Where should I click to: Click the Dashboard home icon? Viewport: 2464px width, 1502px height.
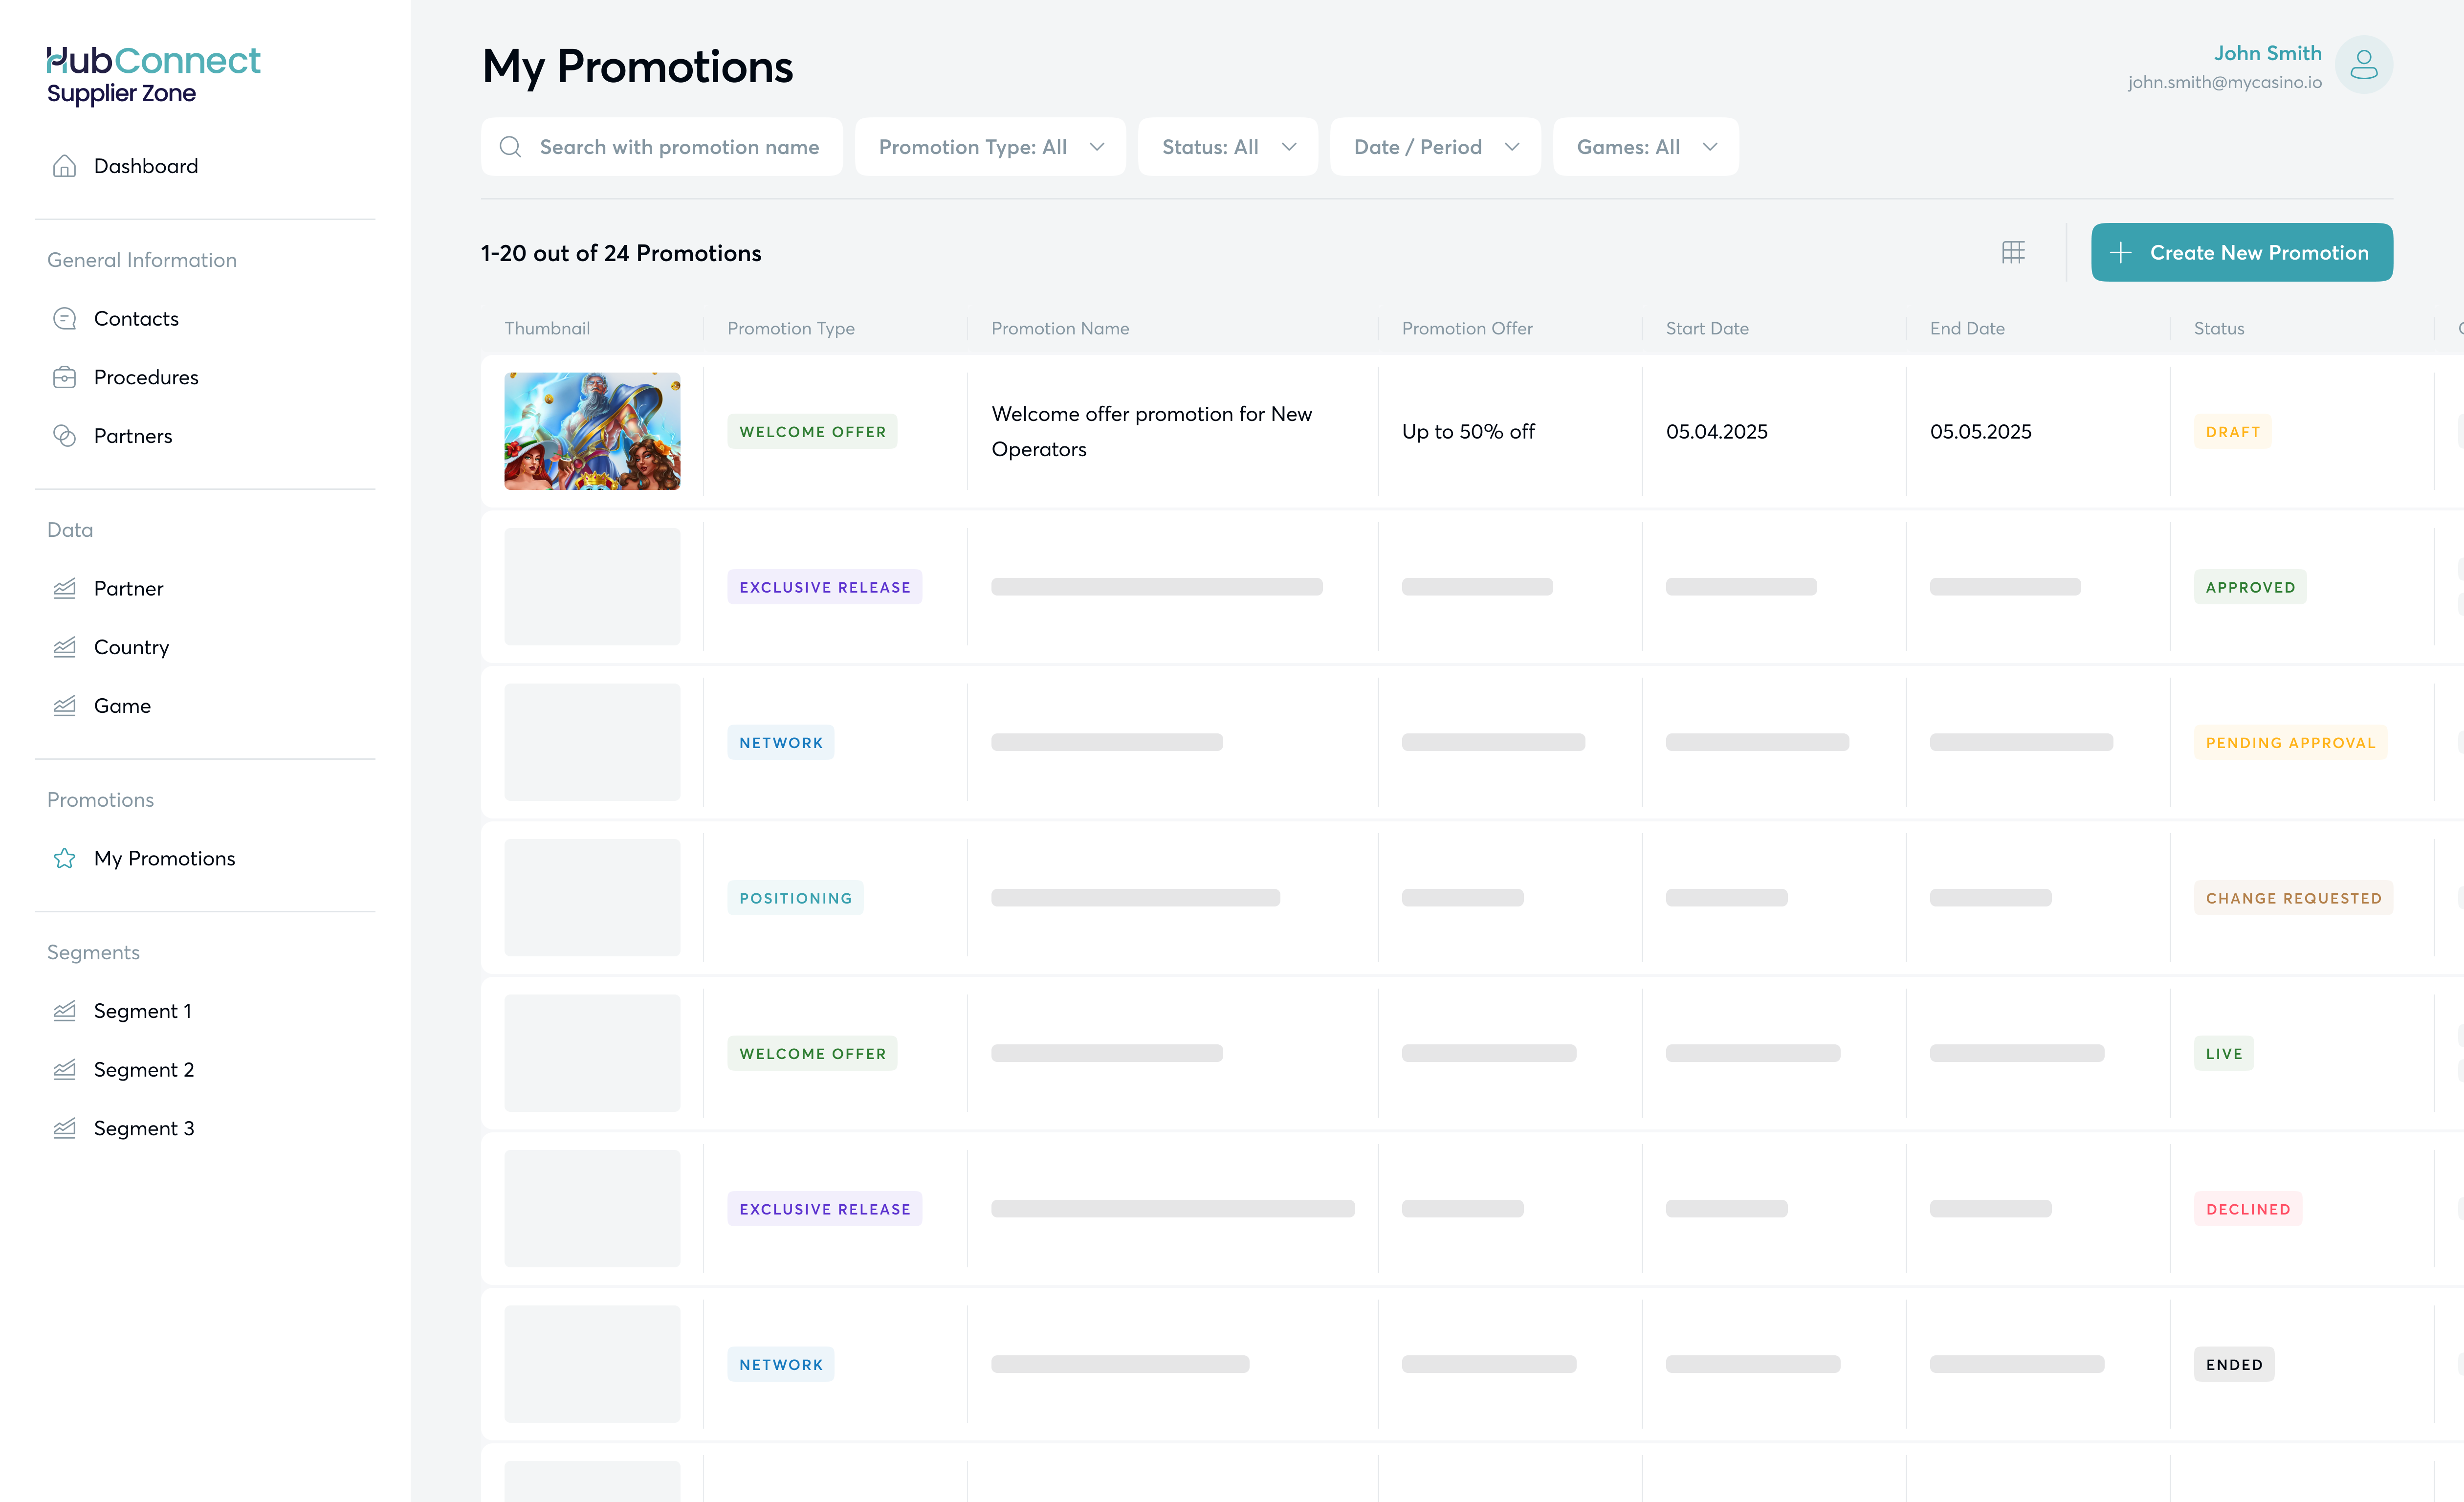point(64,166)
